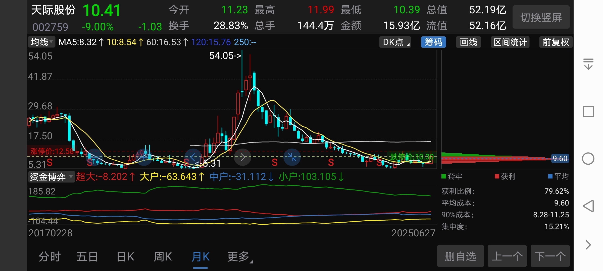Screen dimensions: 603x271
Task: Go to next stock with 下一个
Action: coord(550,256)
